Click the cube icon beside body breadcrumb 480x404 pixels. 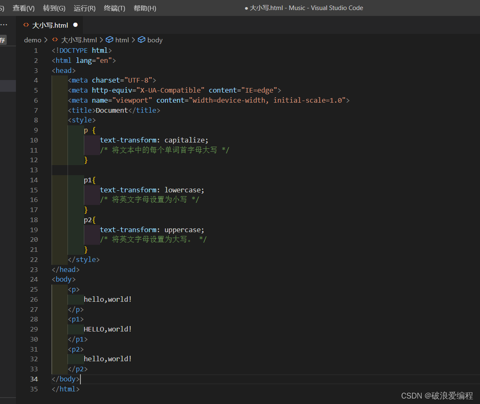(142, 40)
